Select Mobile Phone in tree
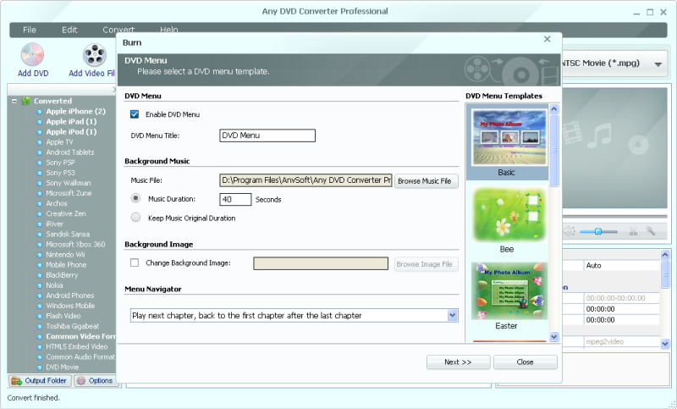The width and height of the screenshot is (677, 409). [x=66, y=265]
